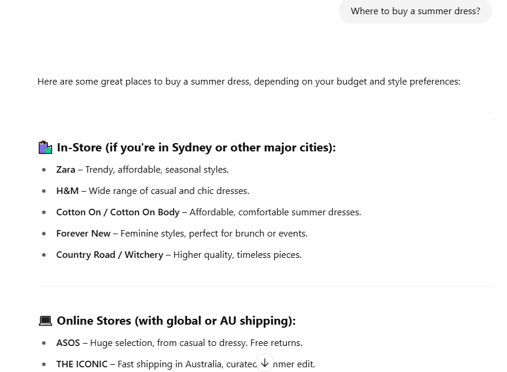Click 'Affordable, comfortable summer dresses.' text

pos(275,212)
